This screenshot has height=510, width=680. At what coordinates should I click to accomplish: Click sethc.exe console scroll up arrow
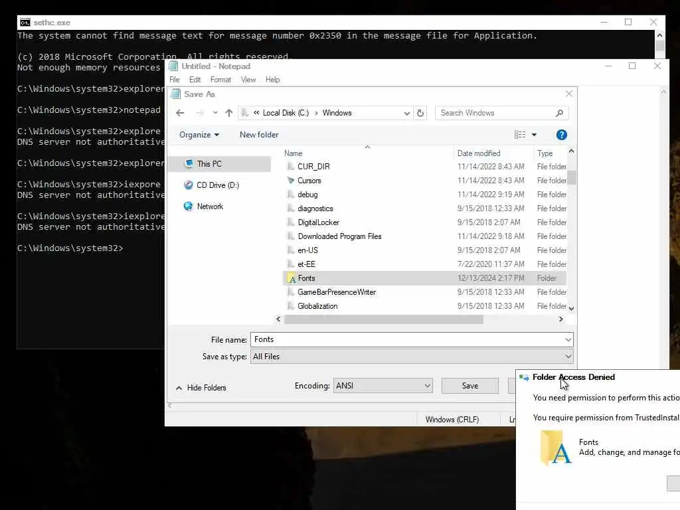[659, 35]
